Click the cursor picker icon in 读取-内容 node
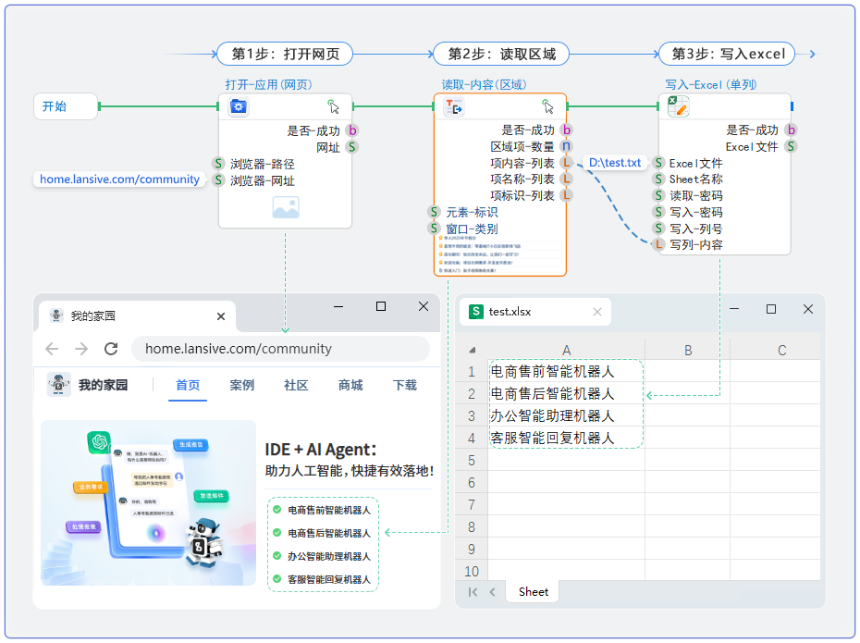860x643 pixels. click(x=548, y=106)
